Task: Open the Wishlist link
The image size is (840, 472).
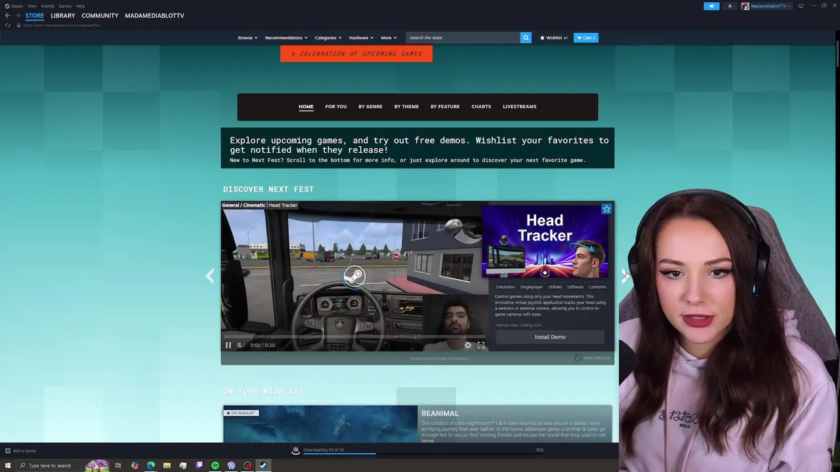Action: (554, 38)
